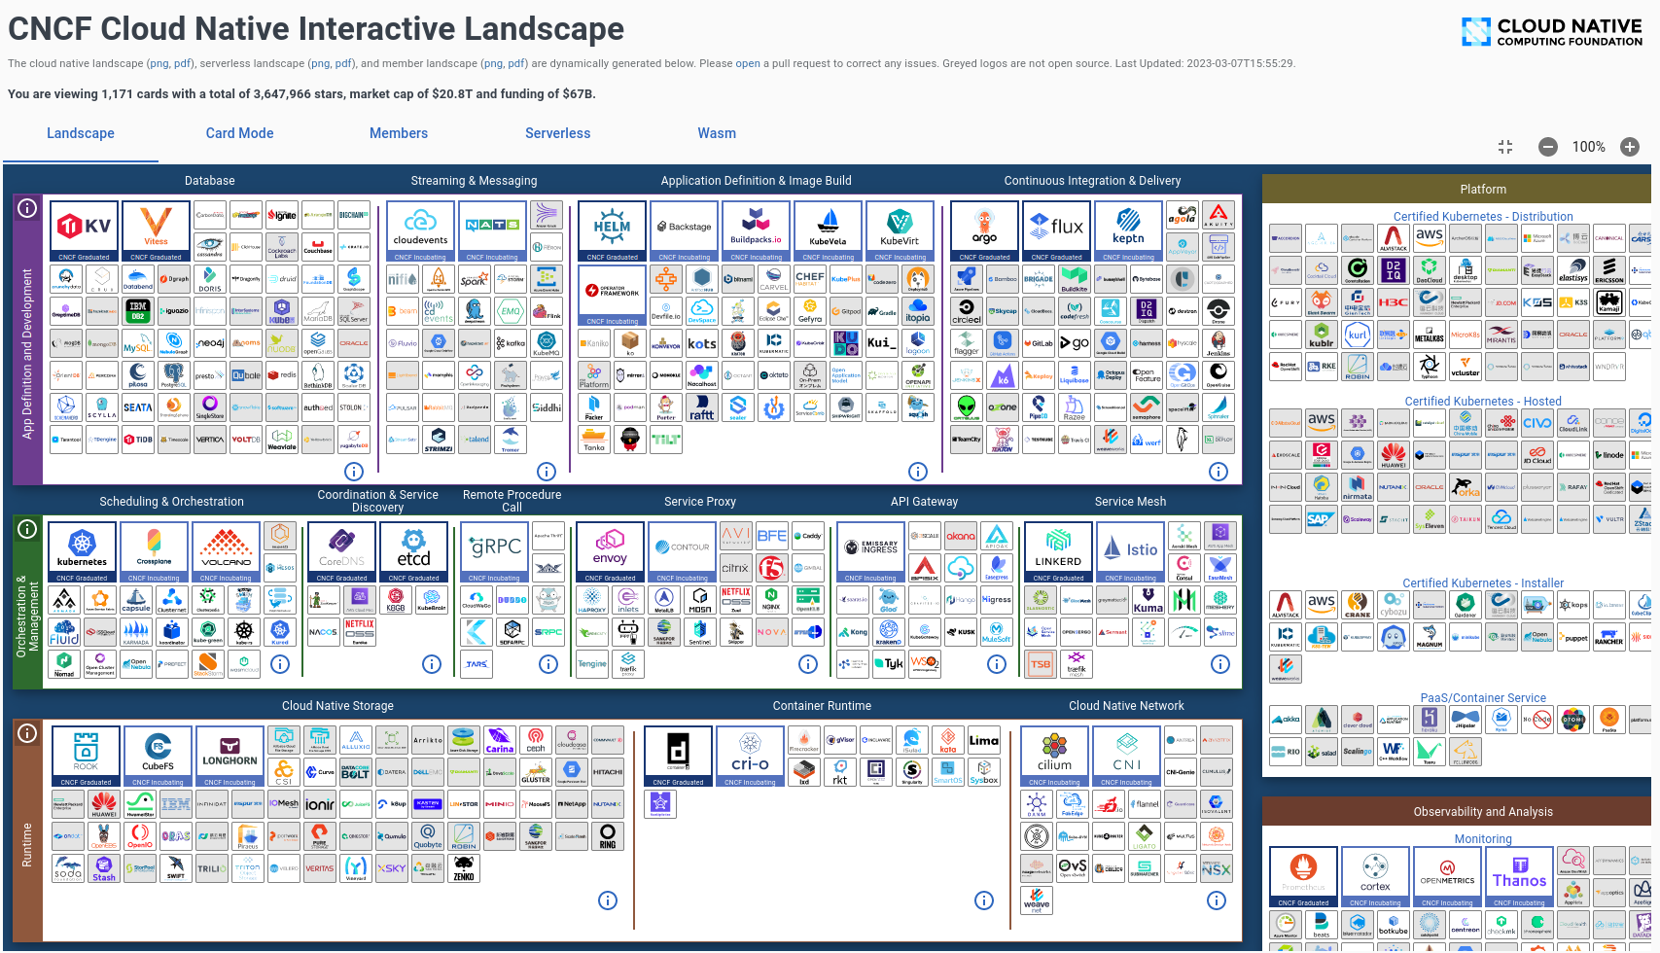Image resolution: width=1660 pixels, height=953 pixels.
Task: Select the Cortex monitoring card
Action: tap(1376, 877)
